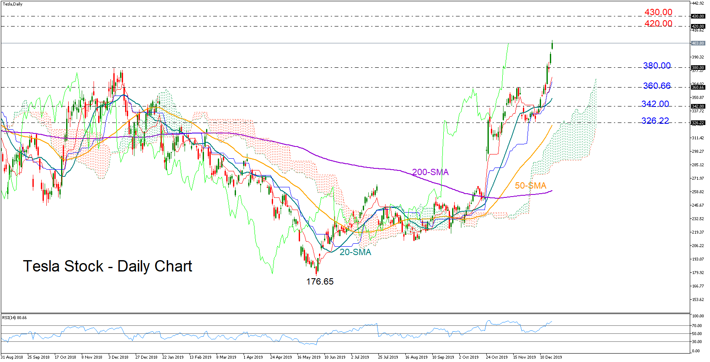Screen dimensions: 710x362
Task: Select the "24 Apr 2019" date label
Action: pyautogui.click(x=281, y=357)
